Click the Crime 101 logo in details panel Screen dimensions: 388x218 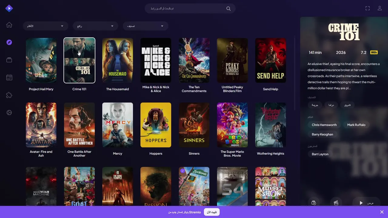344,32
